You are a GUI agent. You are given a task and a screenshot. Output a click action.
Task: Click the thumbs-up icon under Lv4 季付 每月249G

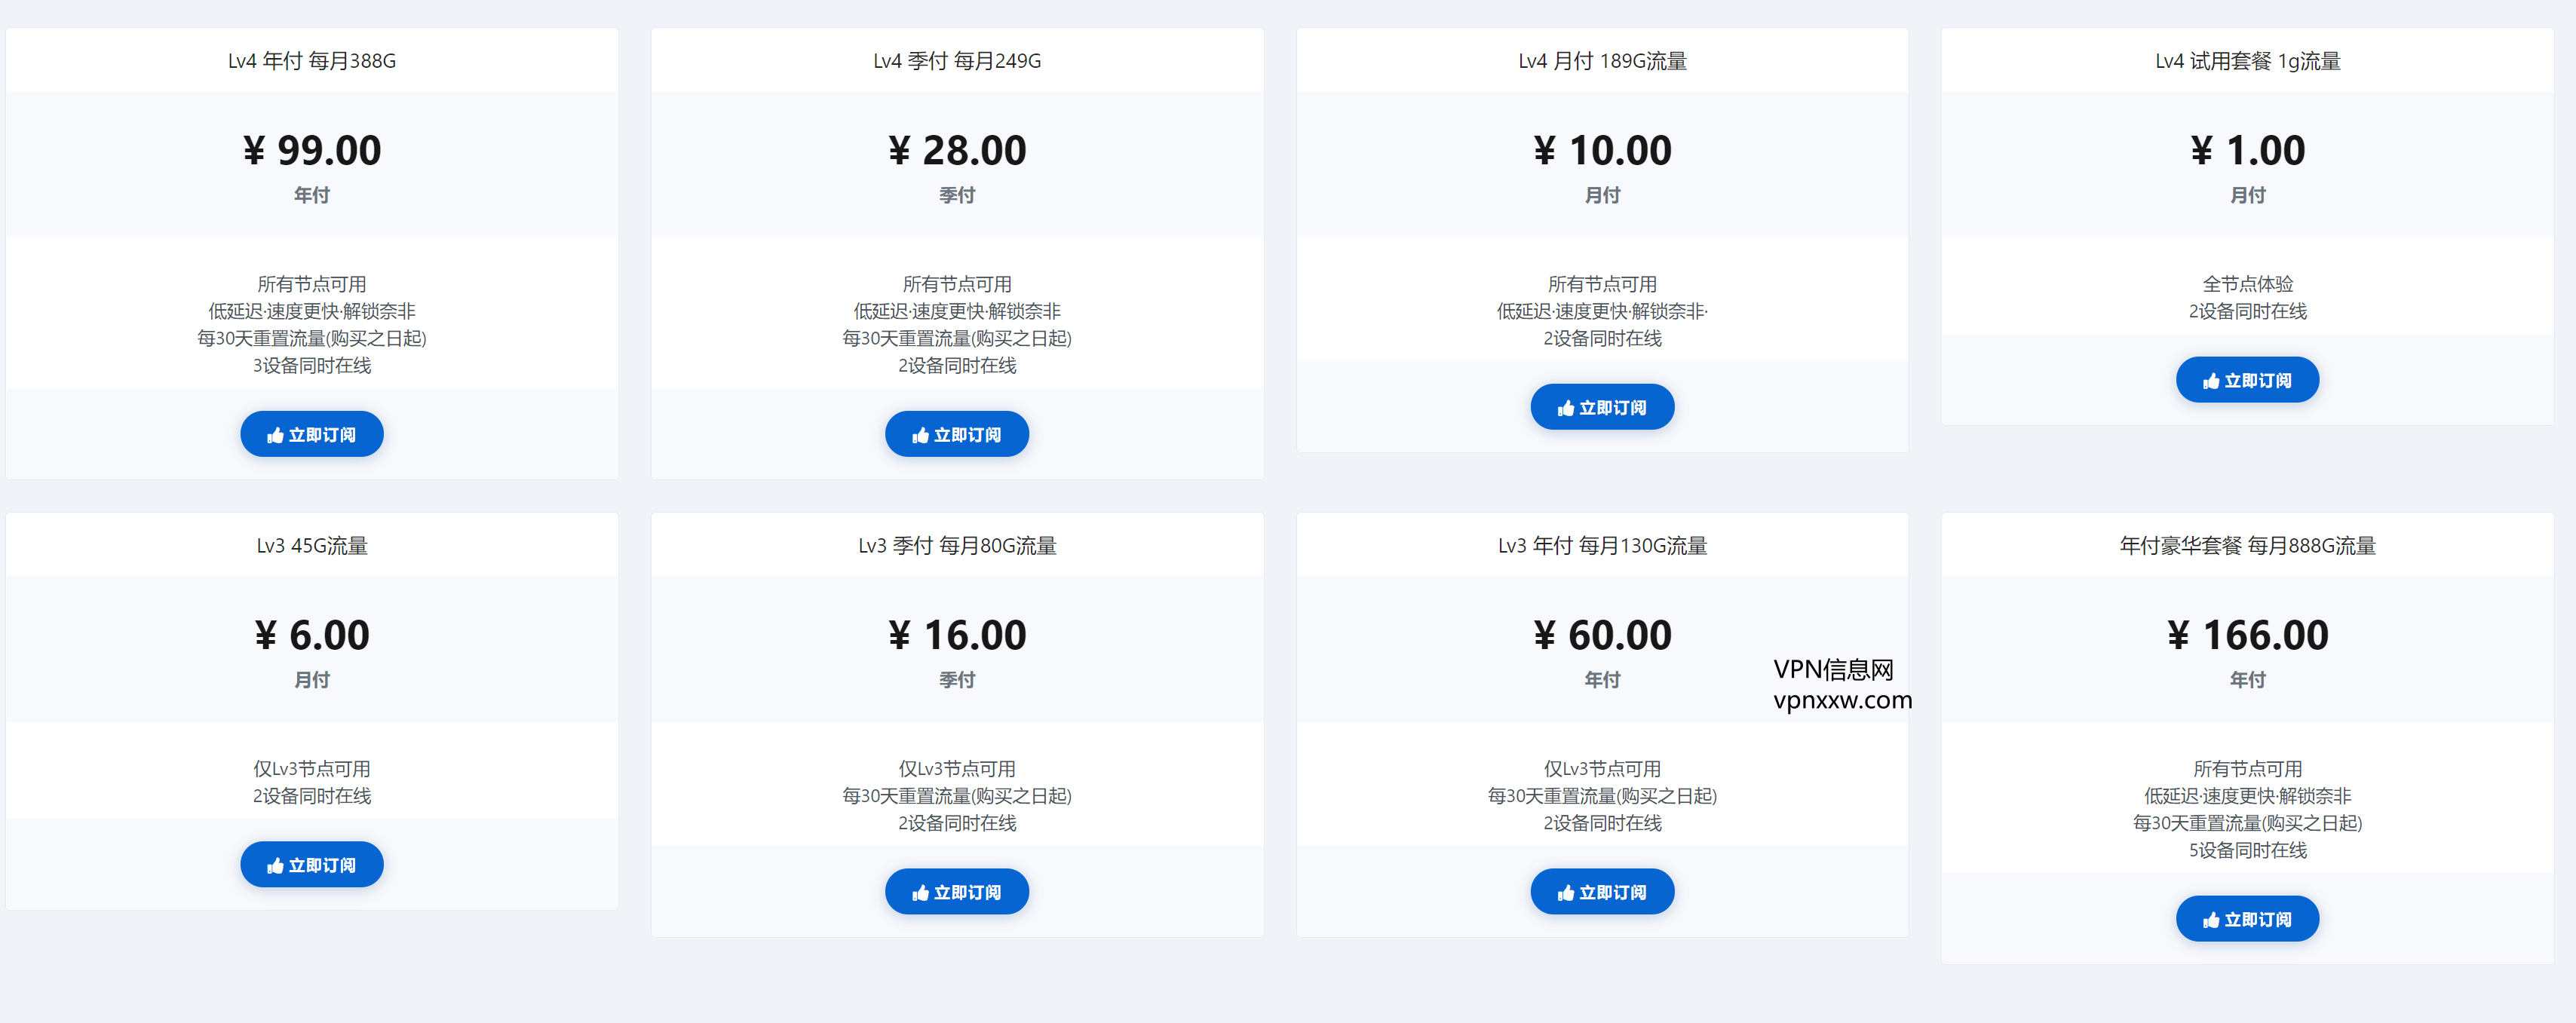pos(920,435)
